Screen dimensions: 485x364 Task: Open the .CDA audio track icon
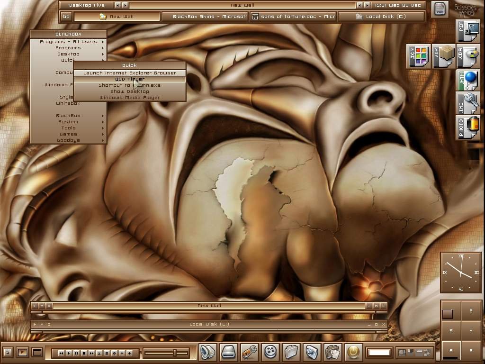467,56
